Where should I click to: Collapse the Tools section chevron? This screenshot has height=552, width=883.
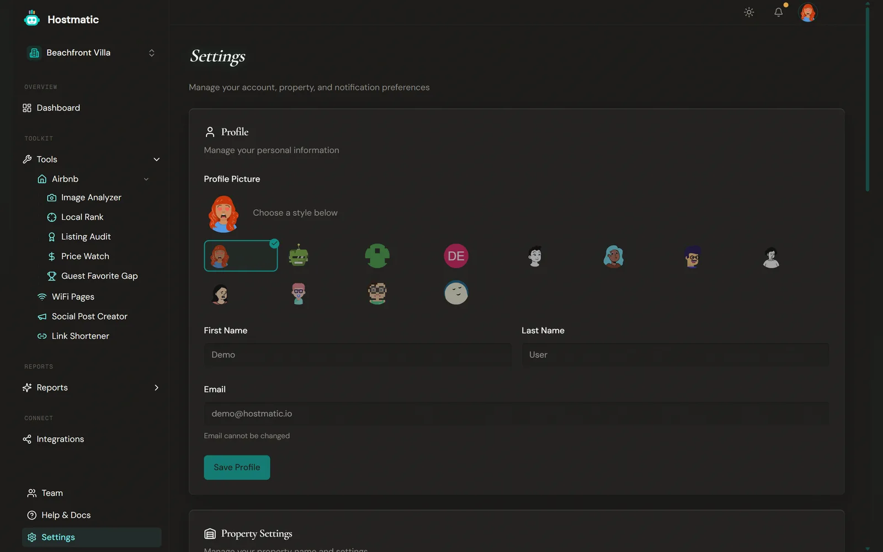tap(156, 160)
